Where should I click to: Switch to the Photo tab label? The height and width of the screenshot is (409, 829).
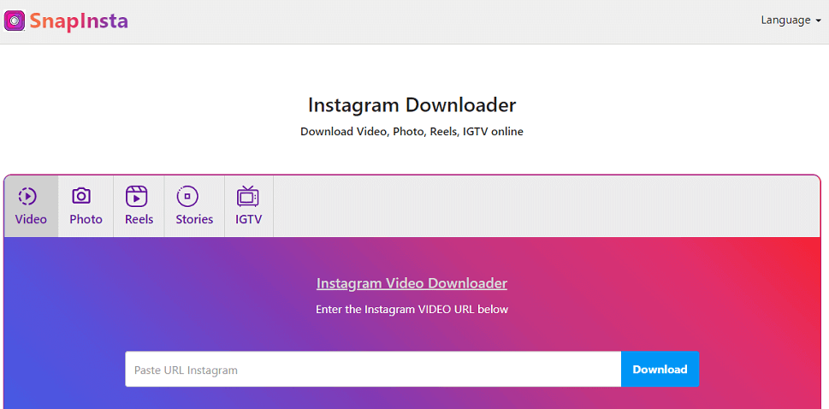(x=86, y=219)
